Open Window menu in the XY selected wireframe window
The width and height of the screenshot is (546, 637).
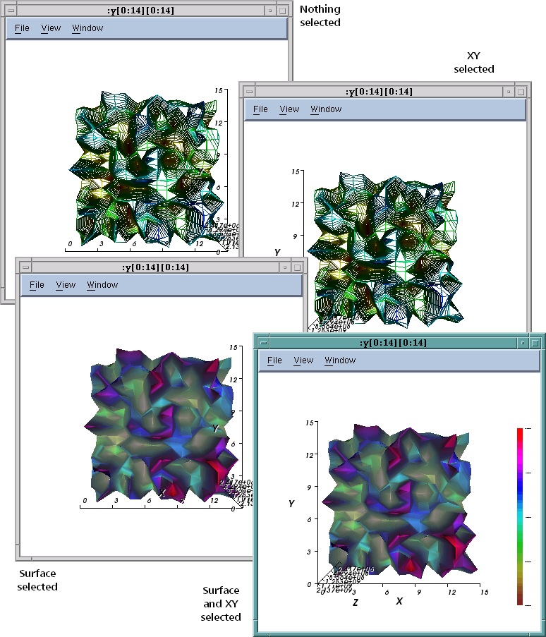click(326, 109)
